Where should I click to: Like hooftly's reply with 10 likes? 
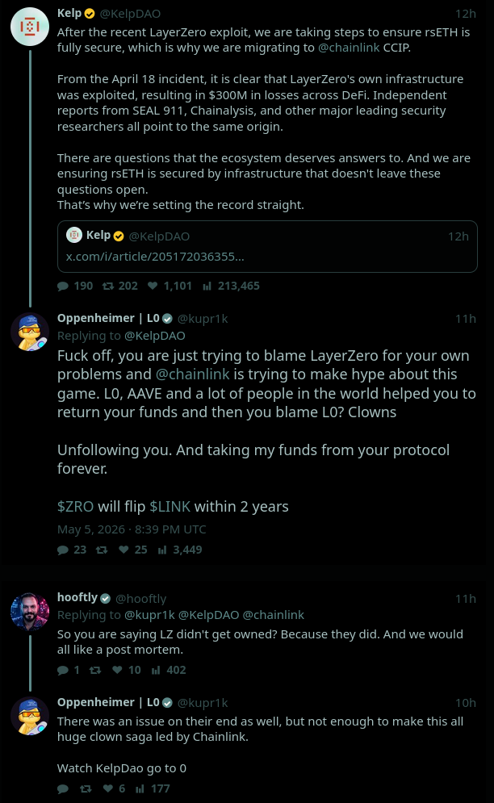117,670
